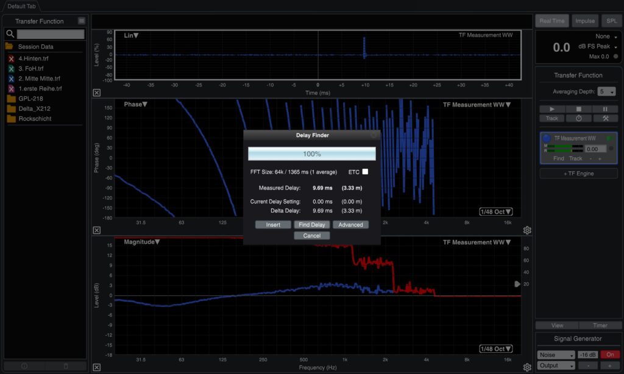Screen dimensions: 624x374
Task: Expand the Phase graph type selector
Action: tap(133, 104)
